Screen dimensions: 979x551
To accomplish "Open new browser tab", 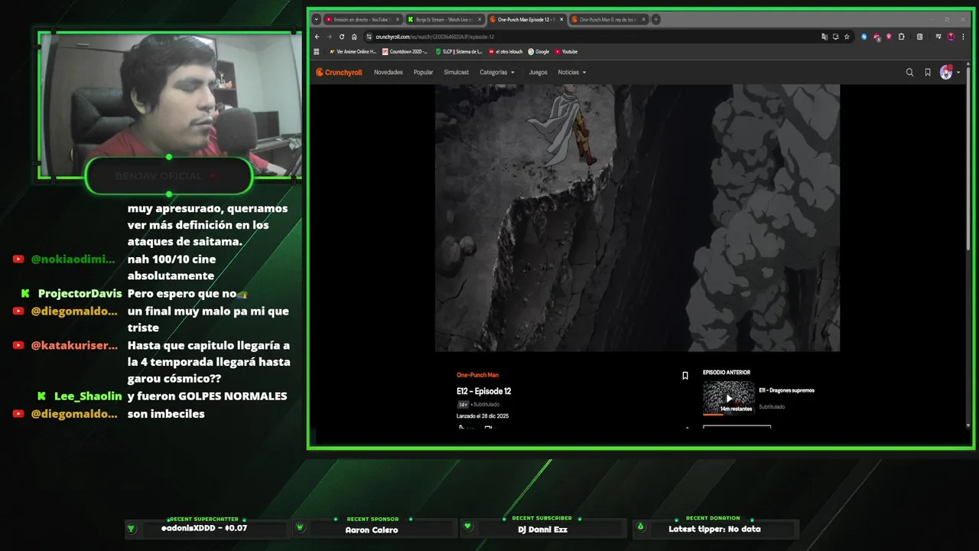I will coord(655,19).
